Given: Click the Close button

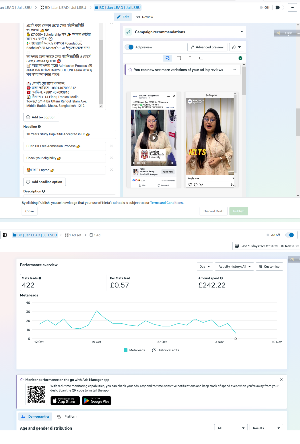Looking at the screenshot, I should pyautogui.click(x=29, y=211).
